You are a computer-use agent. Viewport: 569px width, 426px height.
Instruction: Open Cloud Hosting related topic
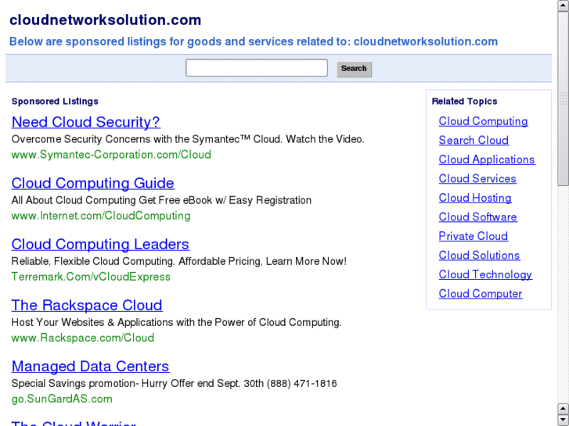(x=475, y=198)
